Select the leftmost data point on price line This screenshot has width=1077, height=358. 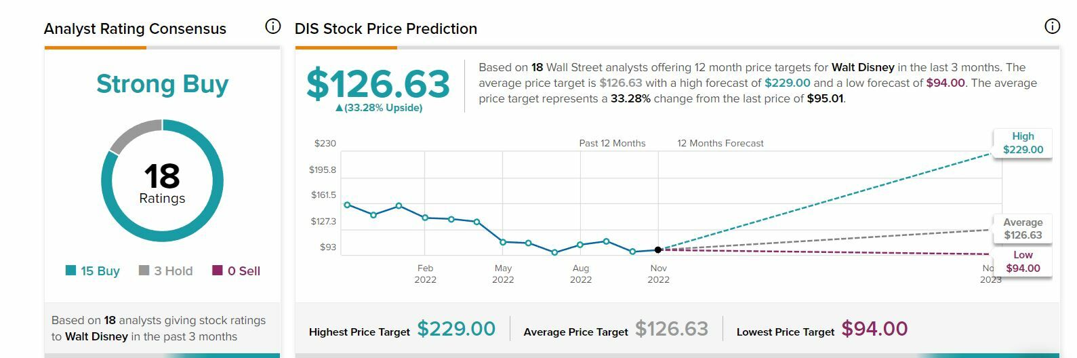[x=347, y=205]
